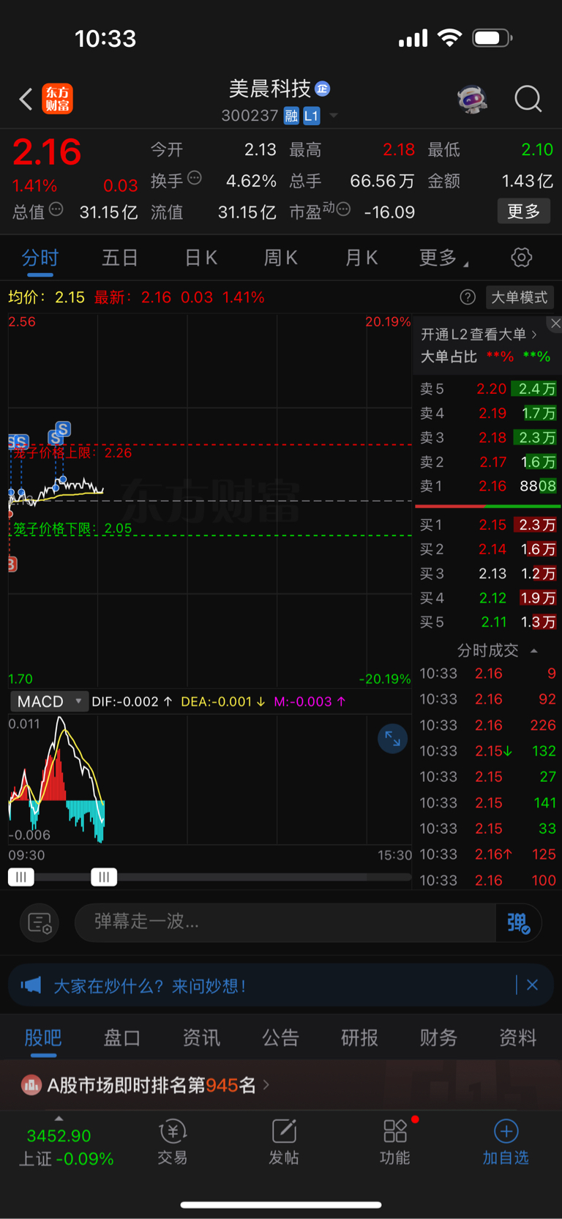Tap the ranking chart icon
This screenshot has height=1219, width=562.
[x=31, y=1085]
